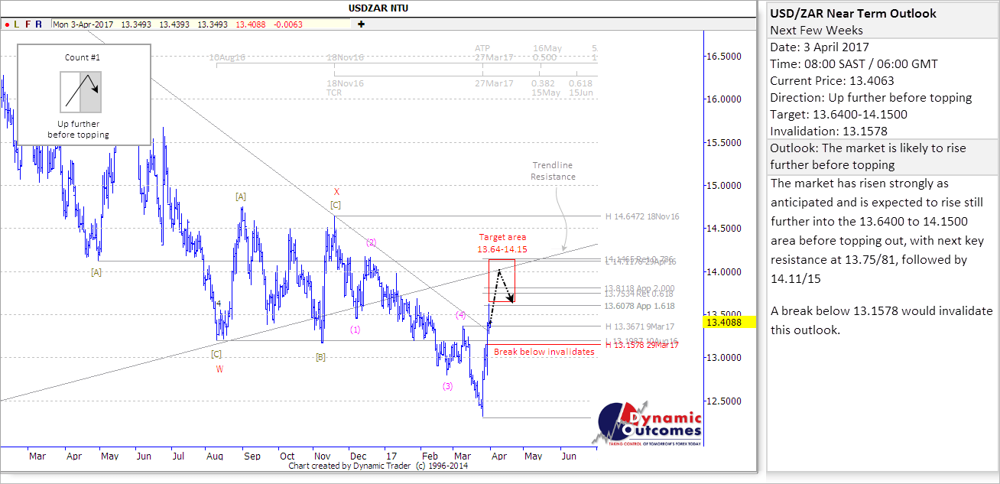Click the Next Few Weeks line
The height and width of the screenshot is (484, 1000).
(x=817, y=31)
